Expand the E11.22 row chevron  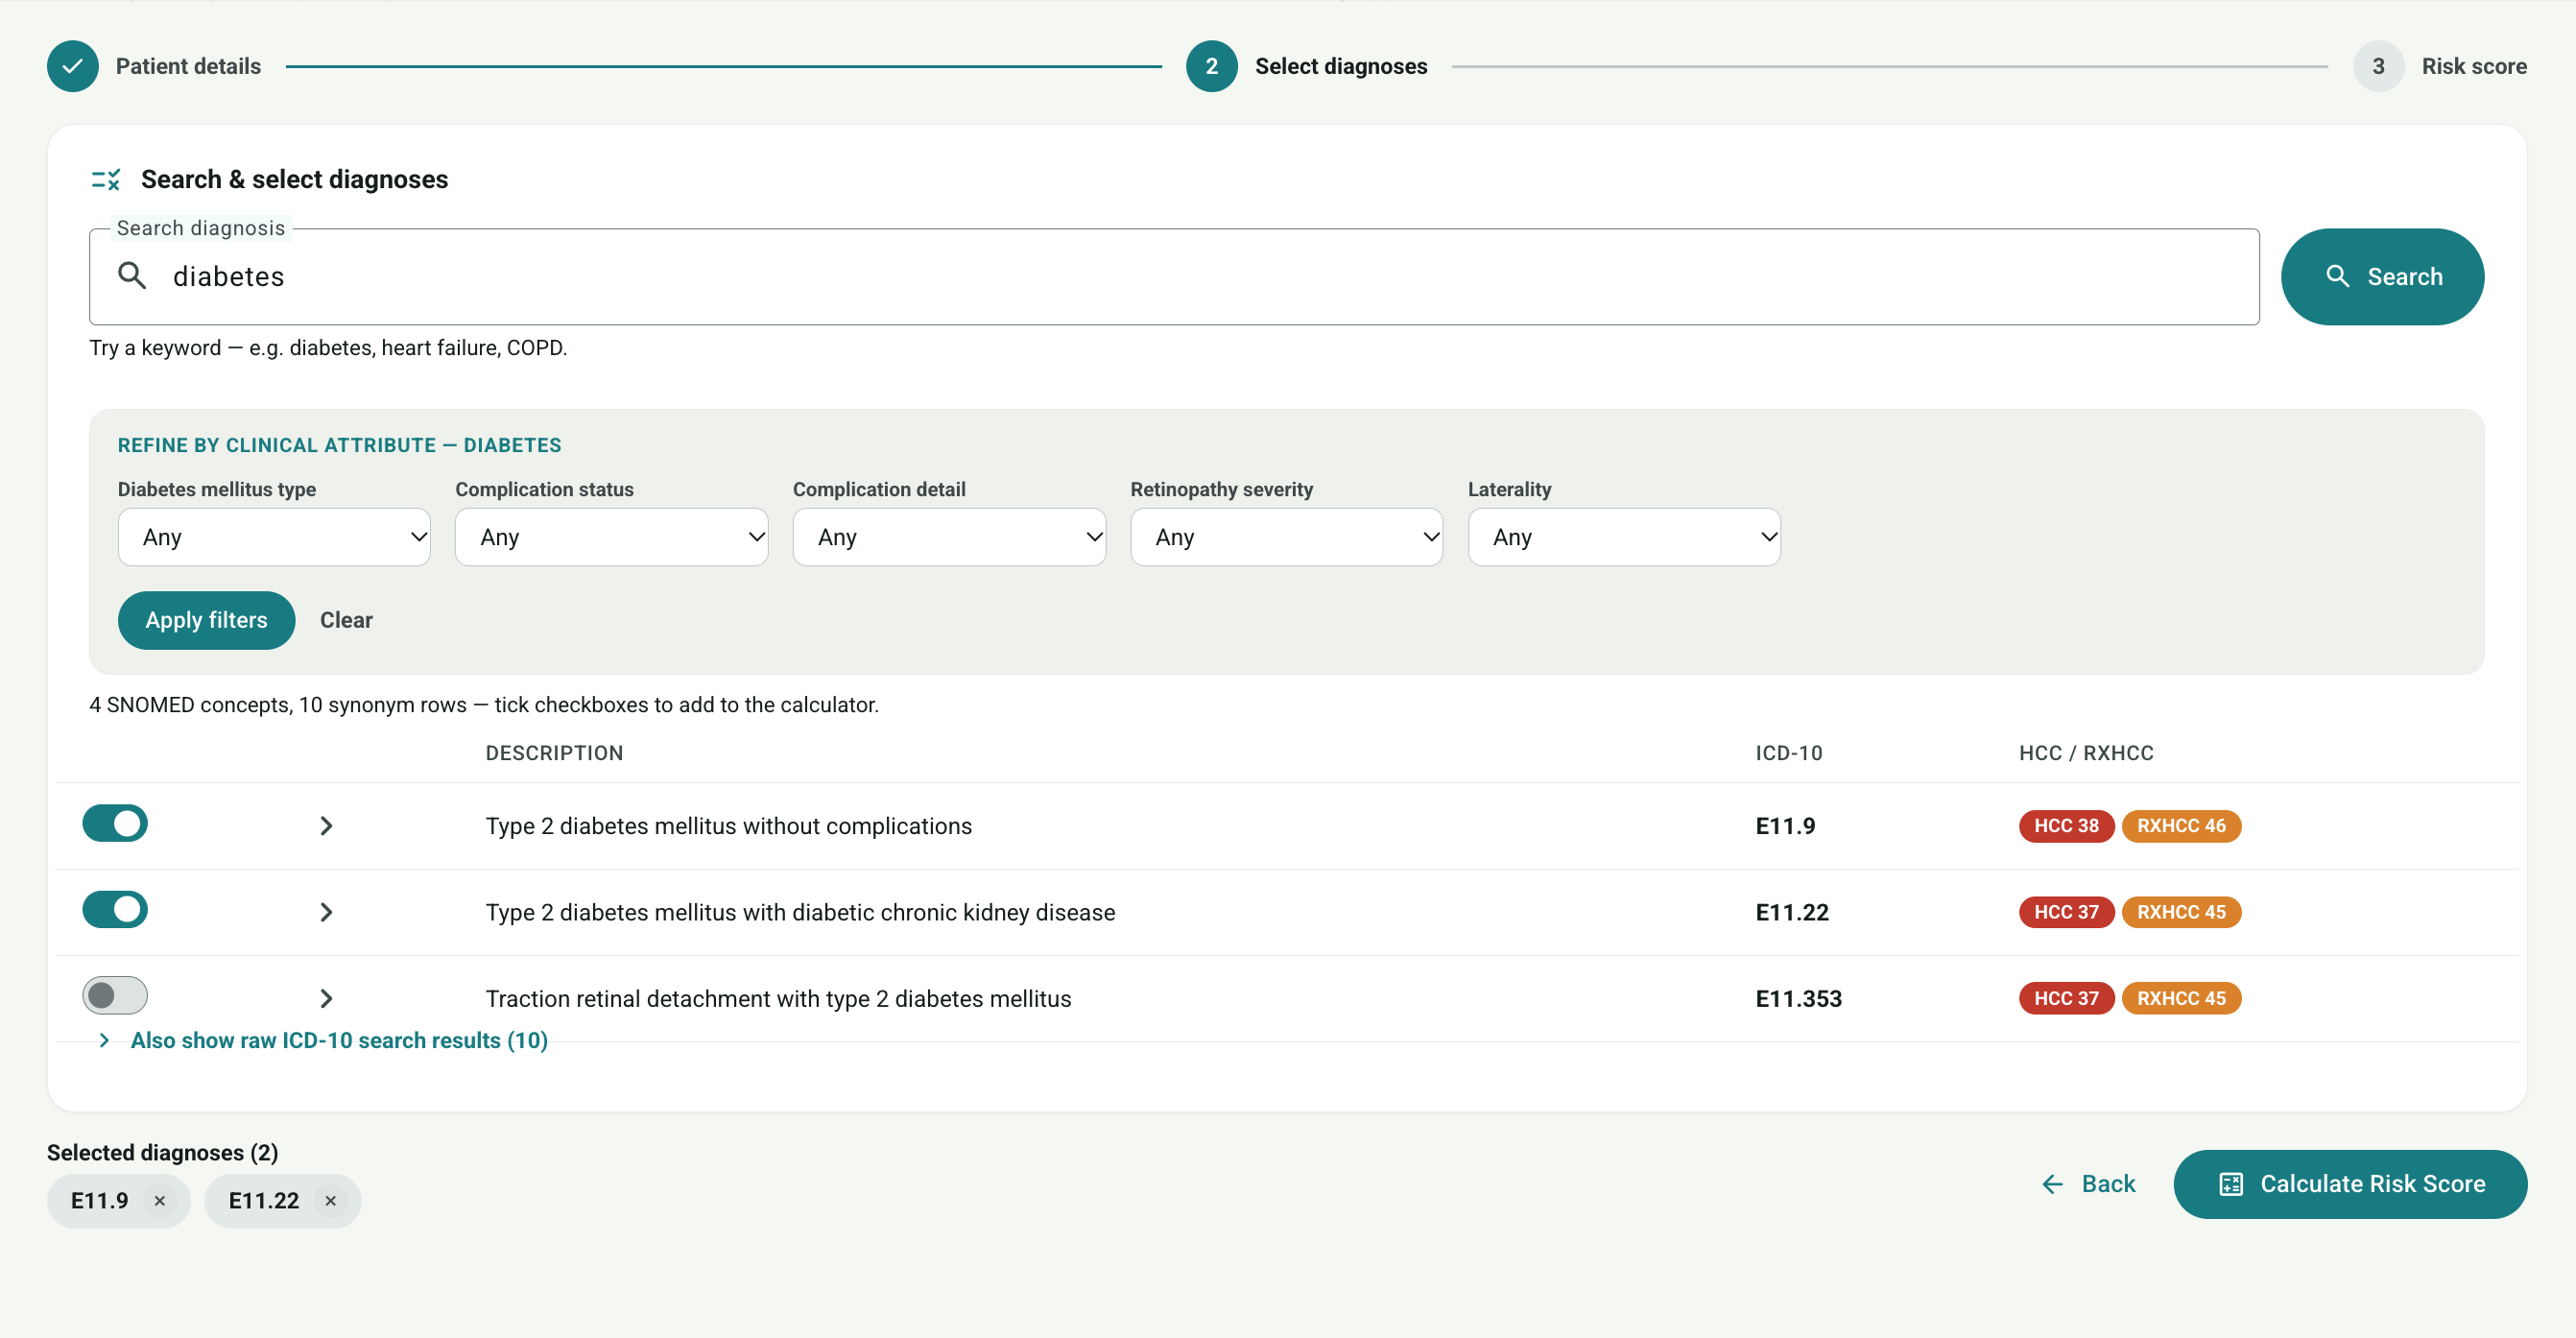coord(326,911)
